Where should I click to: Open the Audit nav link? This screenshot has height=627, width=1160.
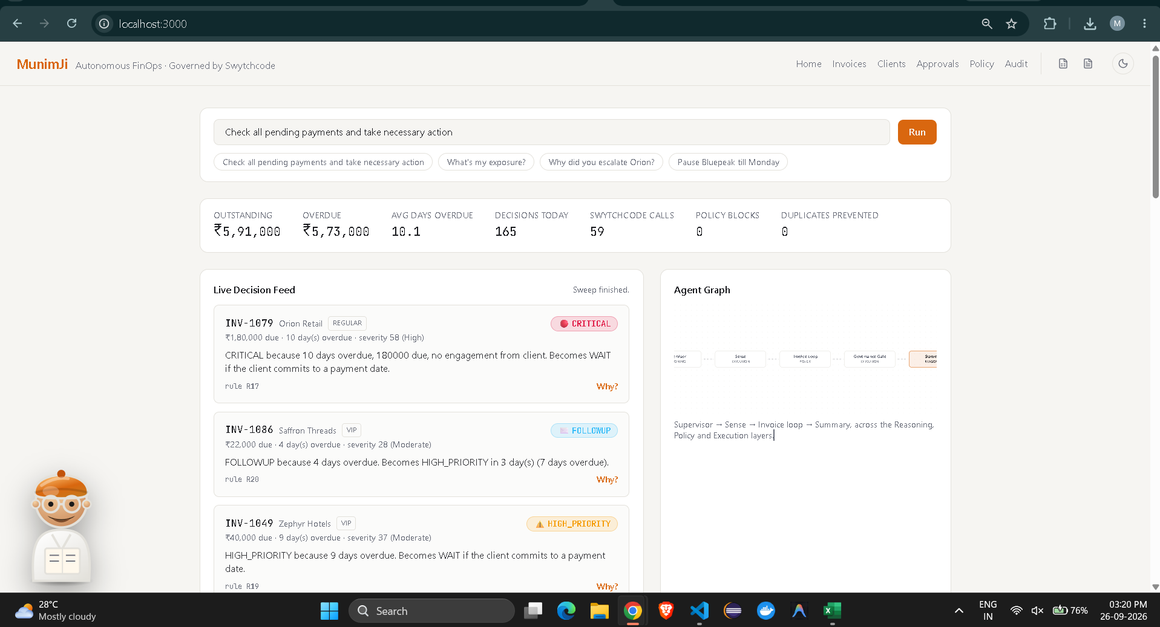point(1016,63)
